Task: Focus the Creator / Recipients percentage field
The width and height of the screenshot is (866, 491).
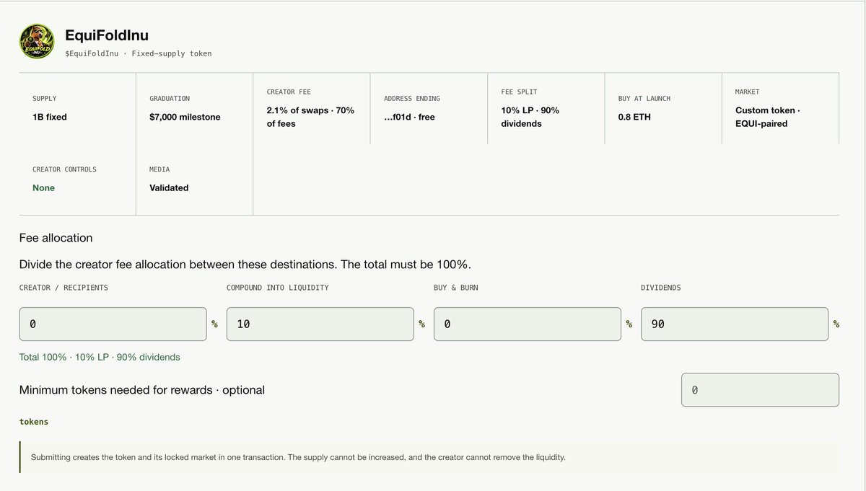Action: (x=113, y=324)
